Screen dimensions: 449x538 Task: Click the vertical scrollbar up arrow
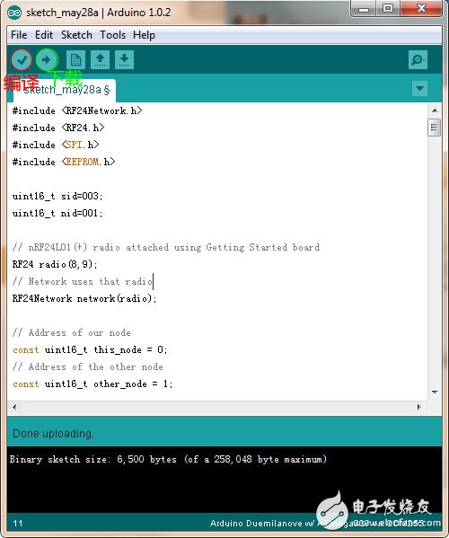tap(435, 110)
